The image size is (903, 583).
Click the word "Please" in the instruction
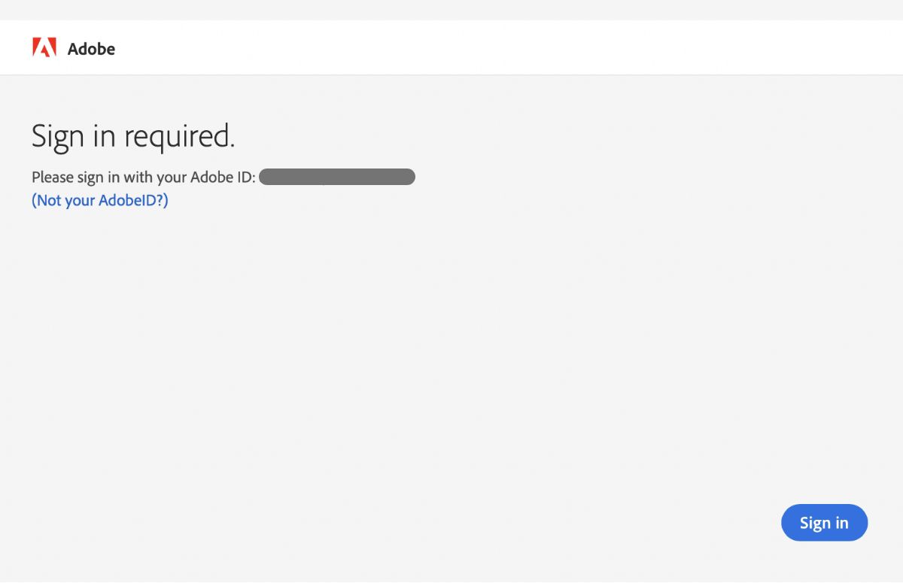pos(53,178)
